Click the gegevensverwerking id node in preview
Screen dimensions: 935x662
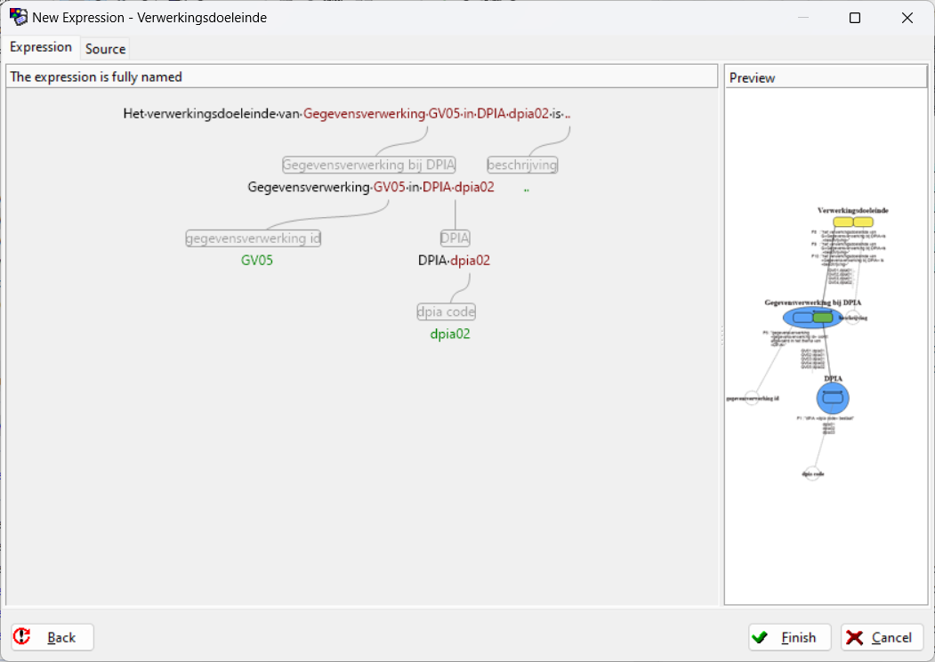tap(752, 399)
